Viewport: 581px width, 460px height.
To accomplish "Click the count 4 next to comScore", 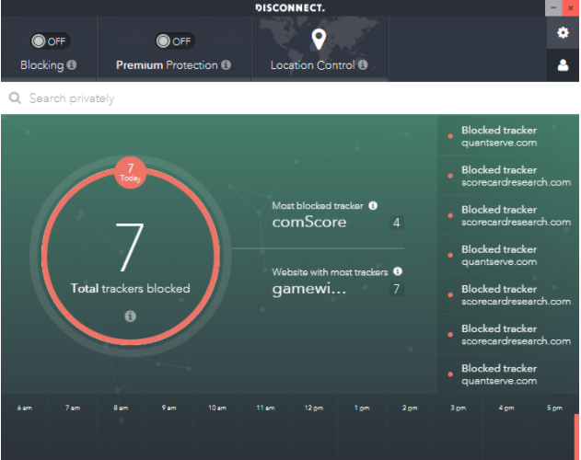I will coord(397,223).
